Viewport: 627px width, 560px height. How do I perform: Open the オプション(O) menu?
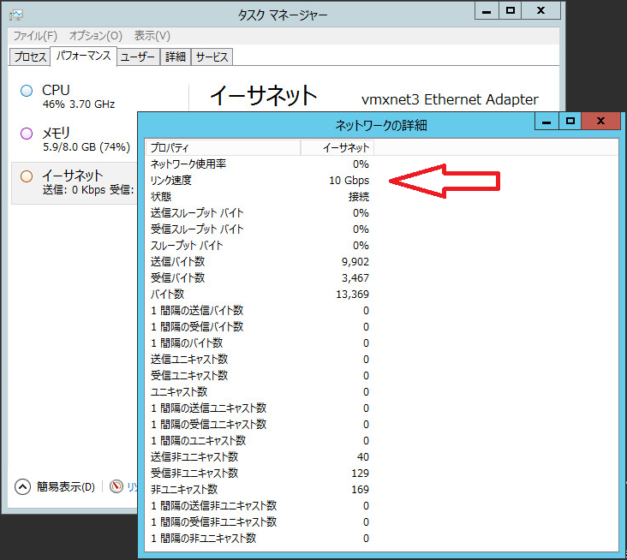[96, 36]
